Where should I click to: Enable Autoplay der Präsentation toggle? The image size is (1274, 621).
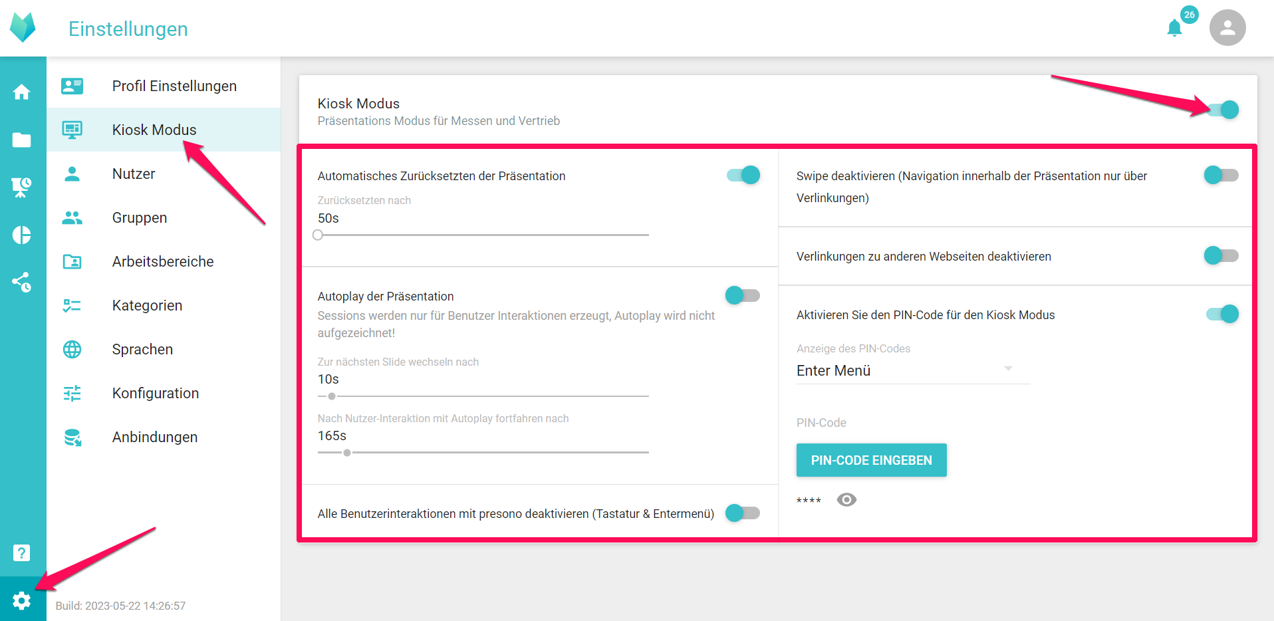742,295
